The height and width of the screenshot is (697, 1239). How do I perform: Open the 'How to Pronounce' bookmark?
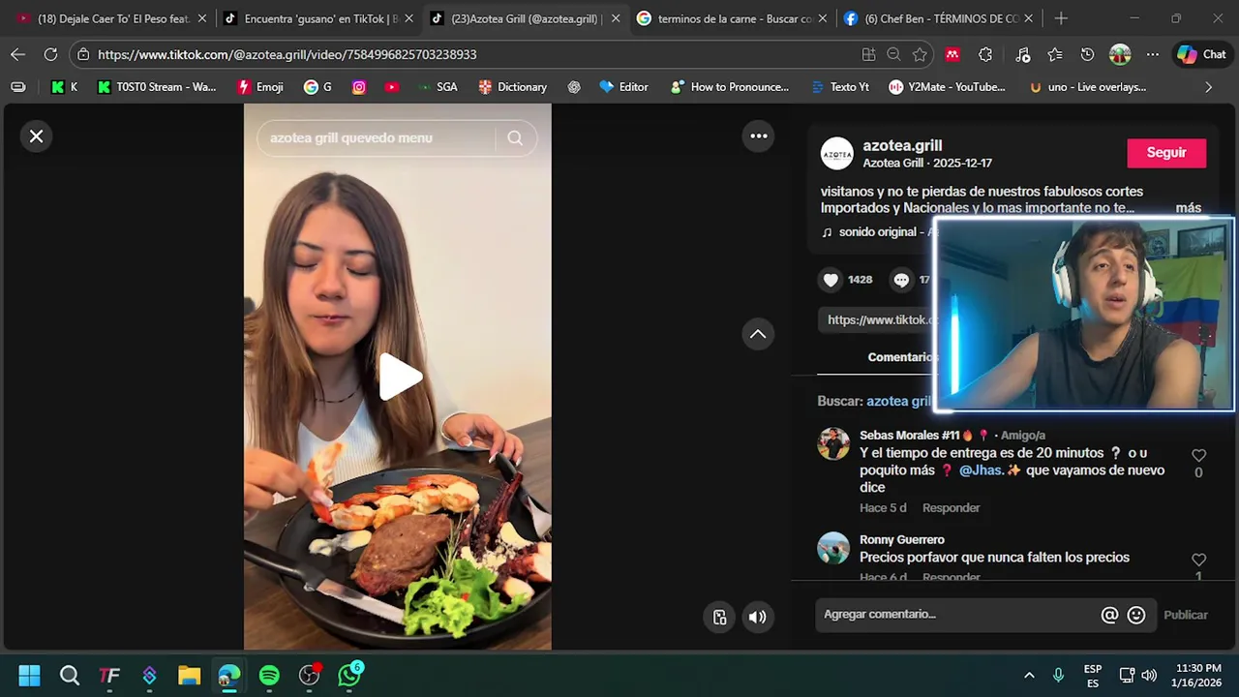coord(730,87)
